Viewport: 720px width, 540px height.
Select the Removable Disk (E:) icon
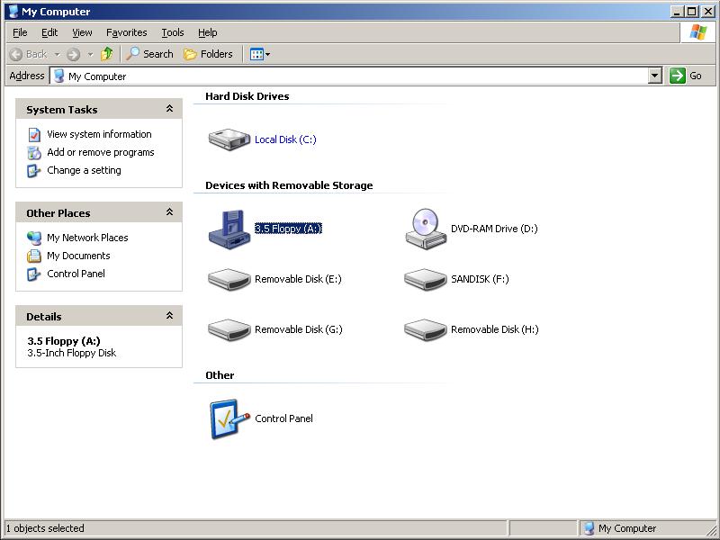coord(229,279)
